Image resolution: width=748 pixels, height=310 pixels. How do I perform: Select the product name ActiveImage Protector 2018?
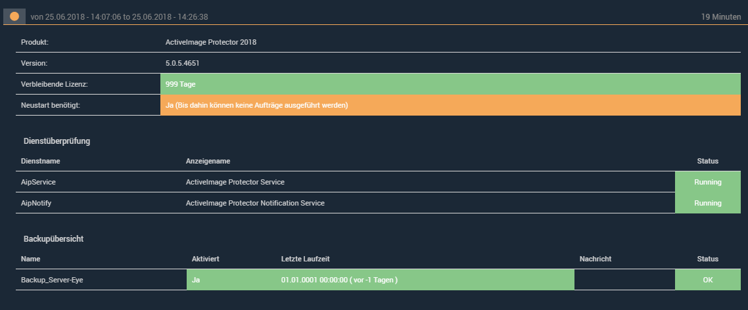pos(211,42)
